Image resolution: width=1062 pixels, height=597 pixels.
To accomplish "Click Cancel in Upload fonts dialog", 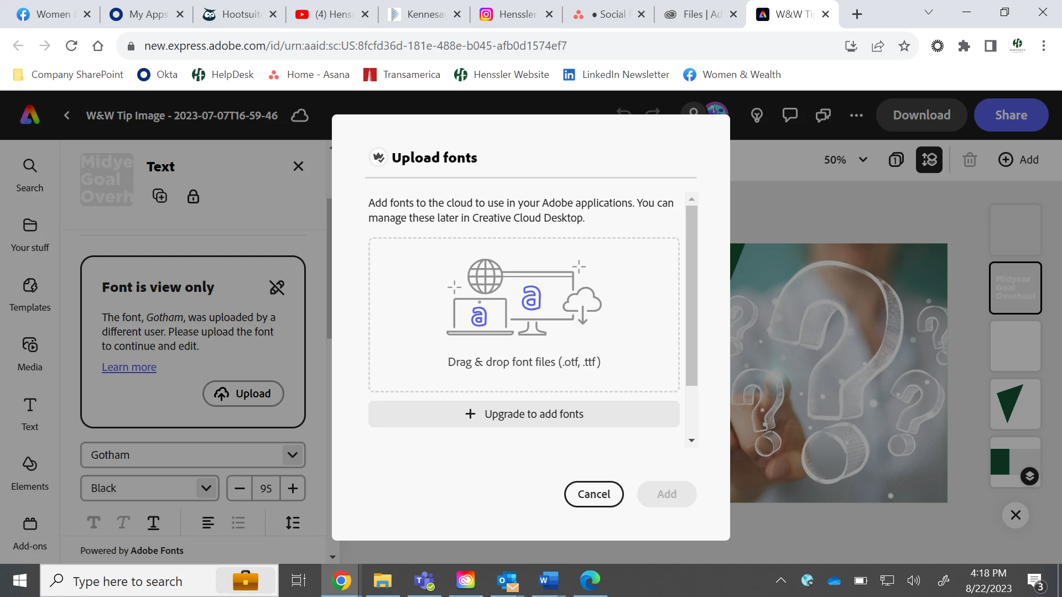I will (594, 494).
